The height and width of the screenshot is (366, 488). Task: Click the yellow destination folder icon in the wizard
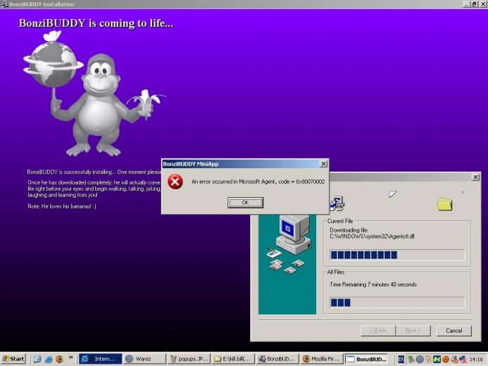(445, 204)
